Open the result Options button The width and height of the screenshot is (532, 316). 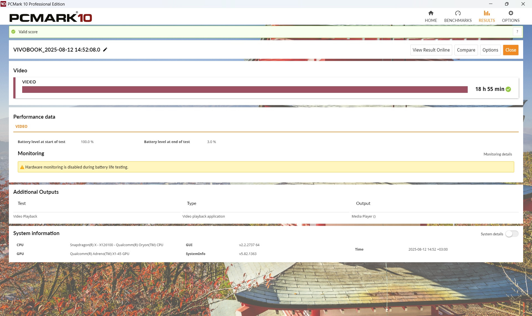pyautogui.click(x=490, y=50)
